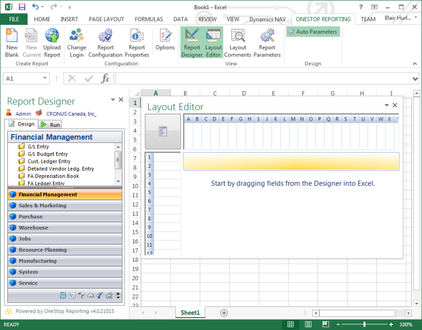
Task: Open the Purchase module
Action: coord(65,217)
